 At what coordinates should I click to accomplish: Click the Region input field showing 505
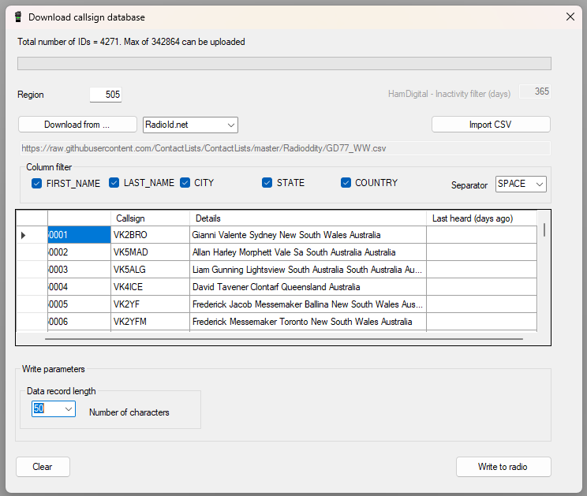(106, 95)
